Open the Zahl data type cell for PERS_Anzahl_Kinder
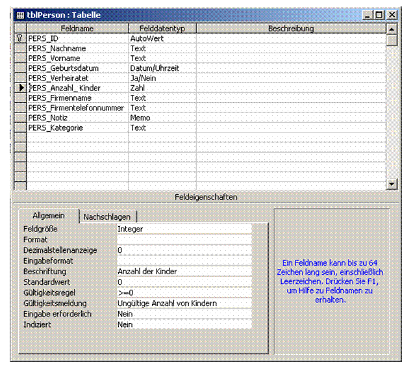413x375 pixels. pos(162,88)
